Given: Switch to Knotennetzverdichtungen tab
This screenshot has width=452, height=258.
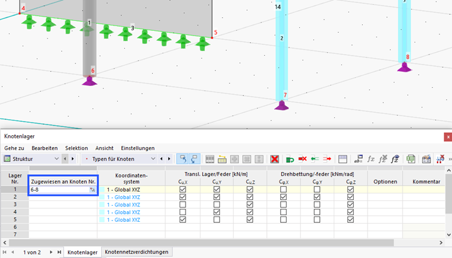Looking at the screenshot, I should (137, 252).
